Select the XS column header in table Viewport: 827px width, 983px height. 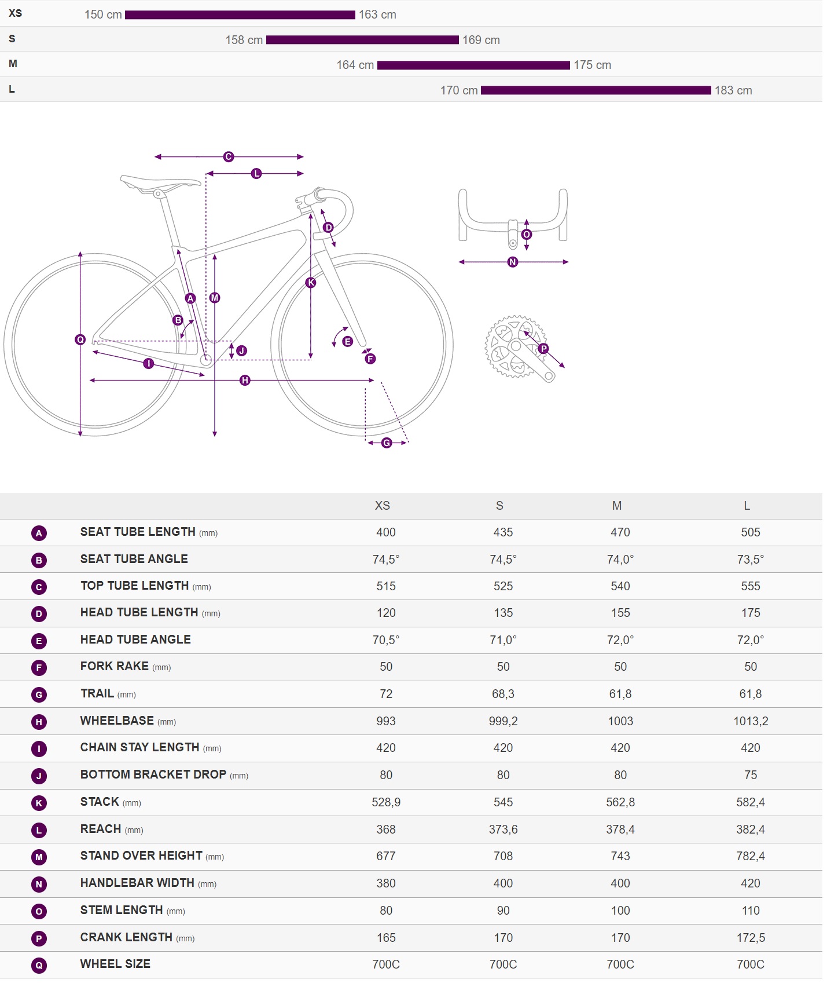click(383, 506)
